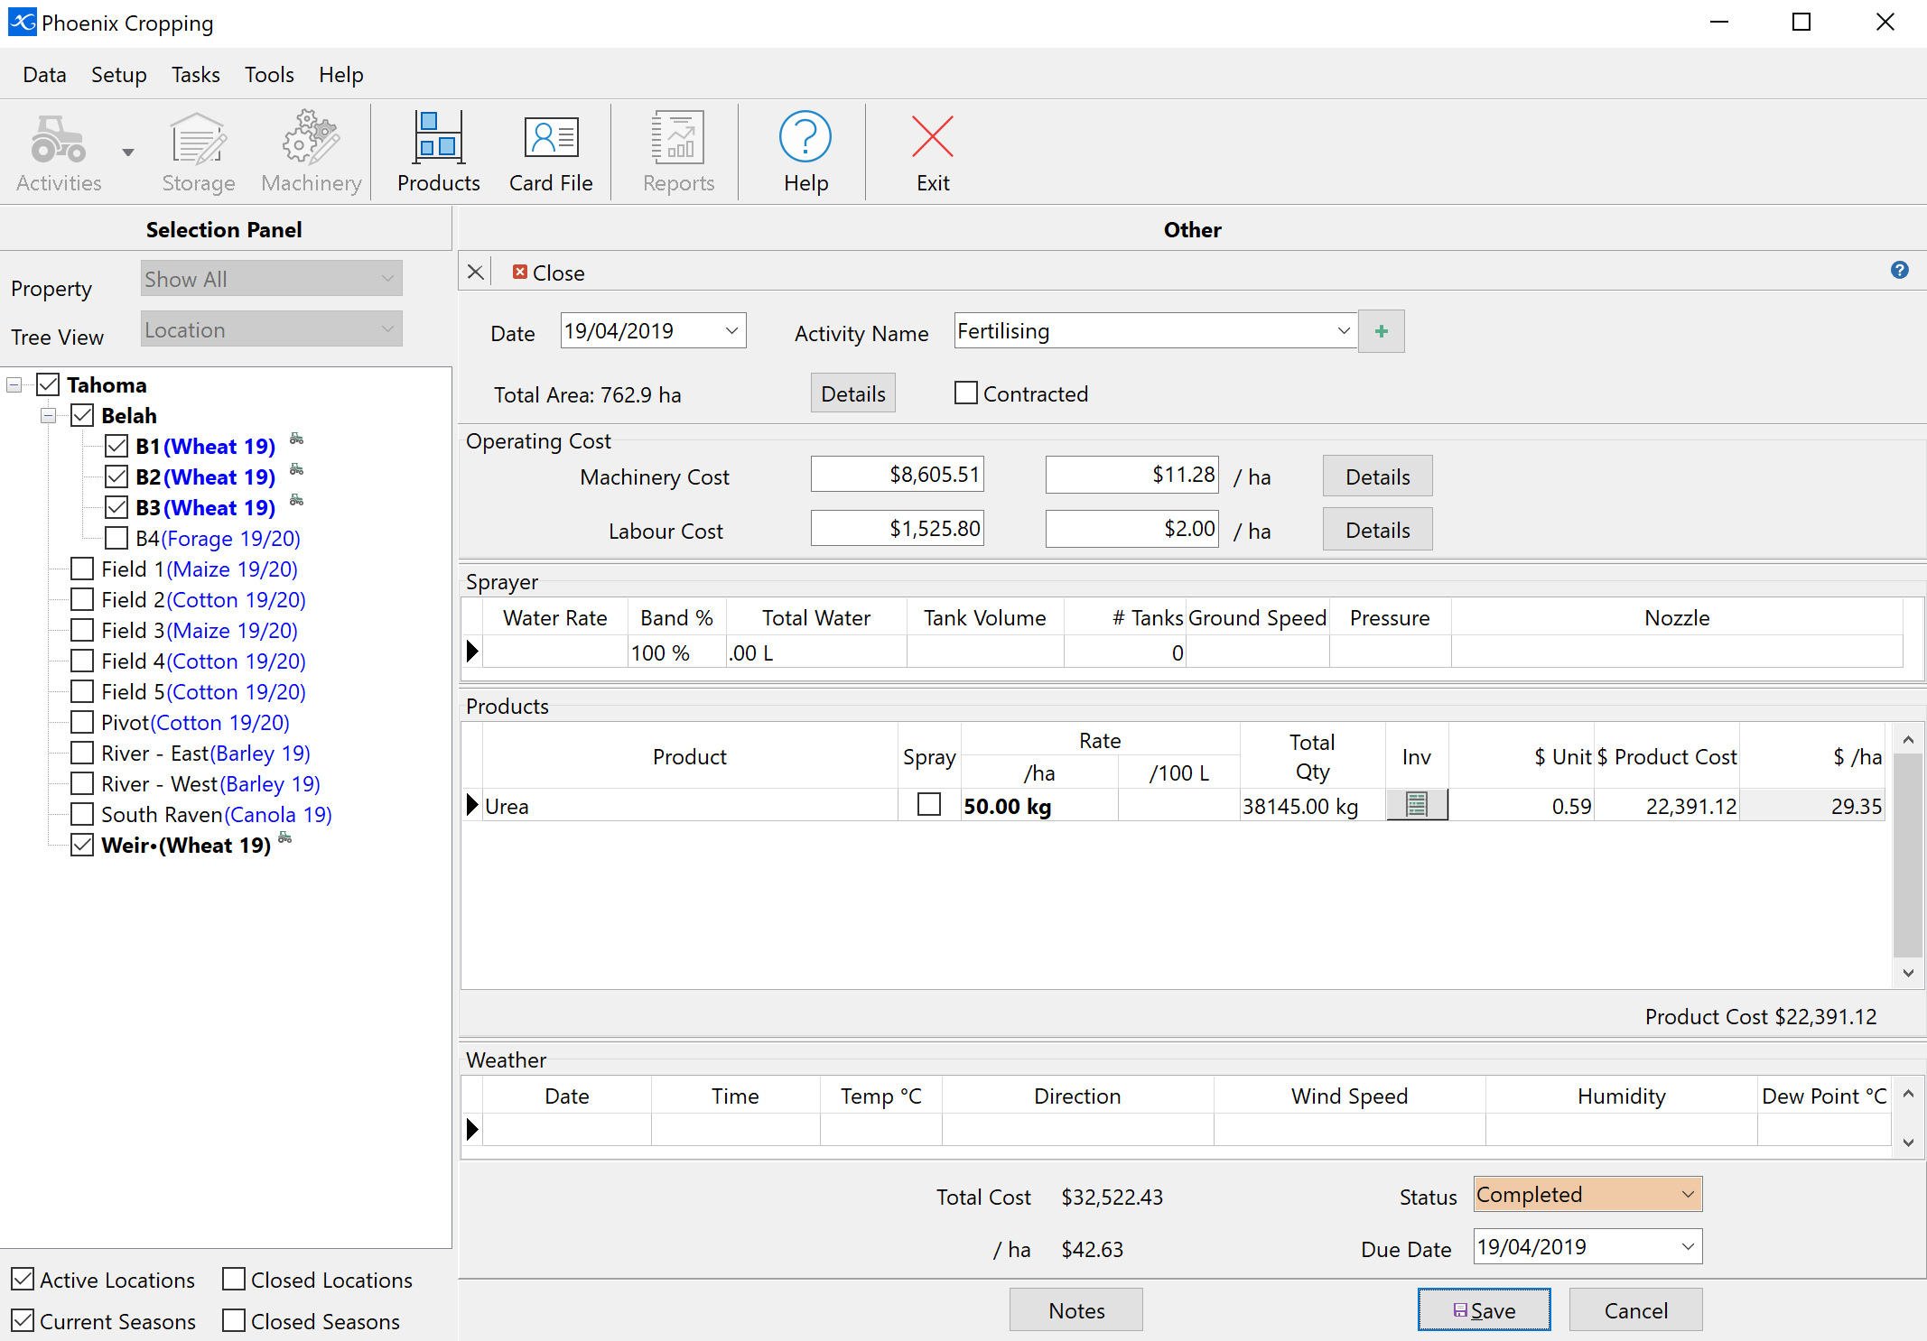Collapse the Belah tree node
The width and height of the screenshot is (1927, 1341).
point(49,416)
